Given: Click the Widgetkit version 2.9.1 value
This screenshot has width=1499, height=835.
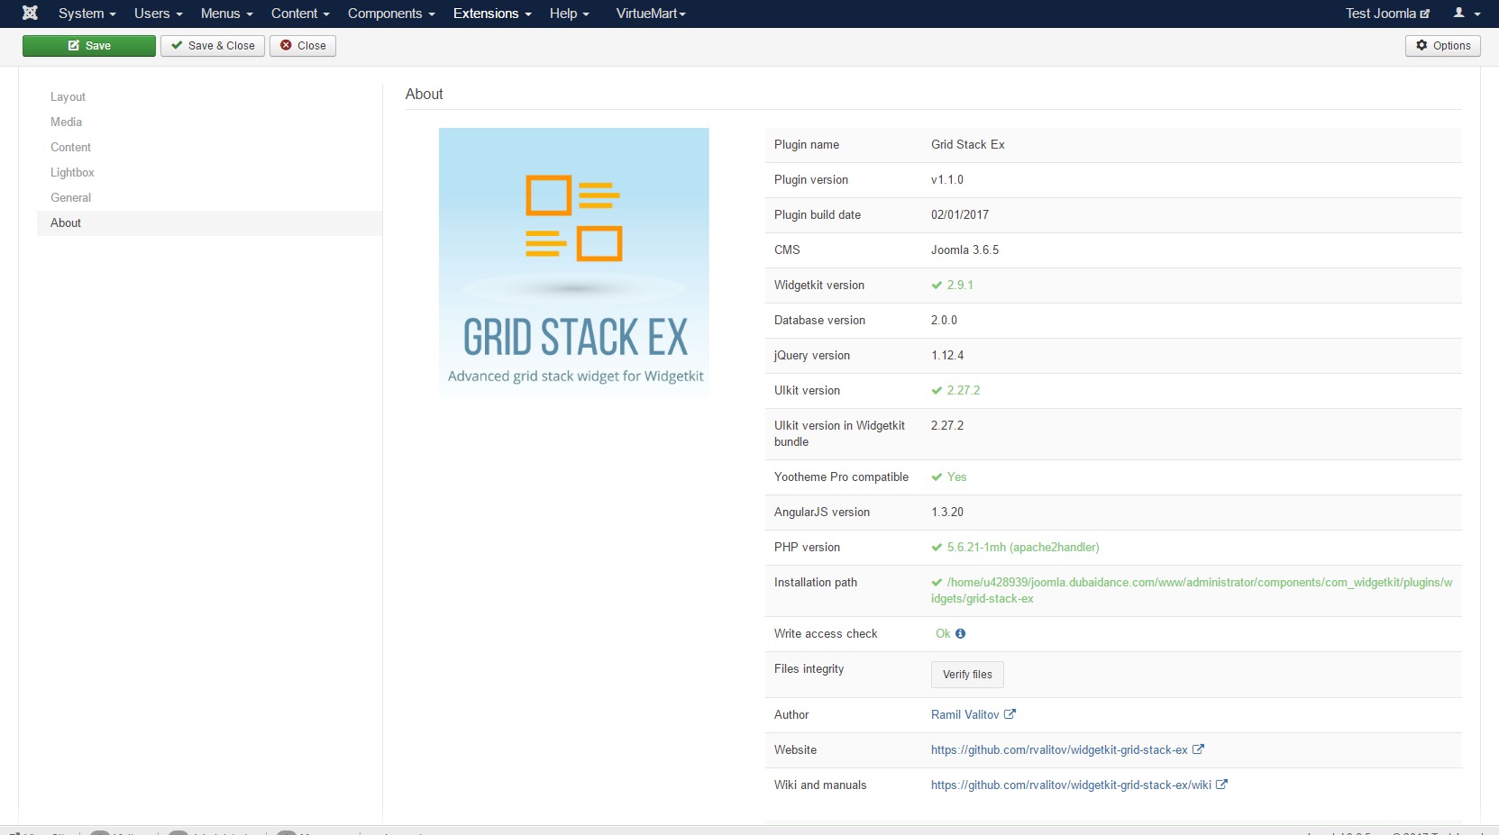Looking at the screenshot, I should (960, 285).
